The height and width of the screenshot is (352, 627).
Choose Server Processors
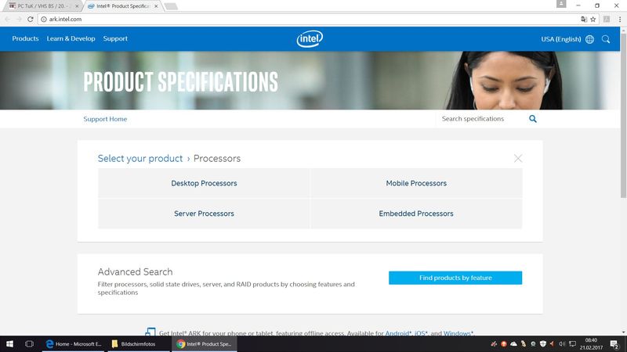point(204,214)
